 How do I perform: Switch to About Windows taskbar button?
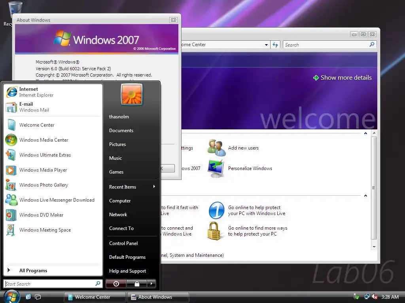[x=158, y=297]
